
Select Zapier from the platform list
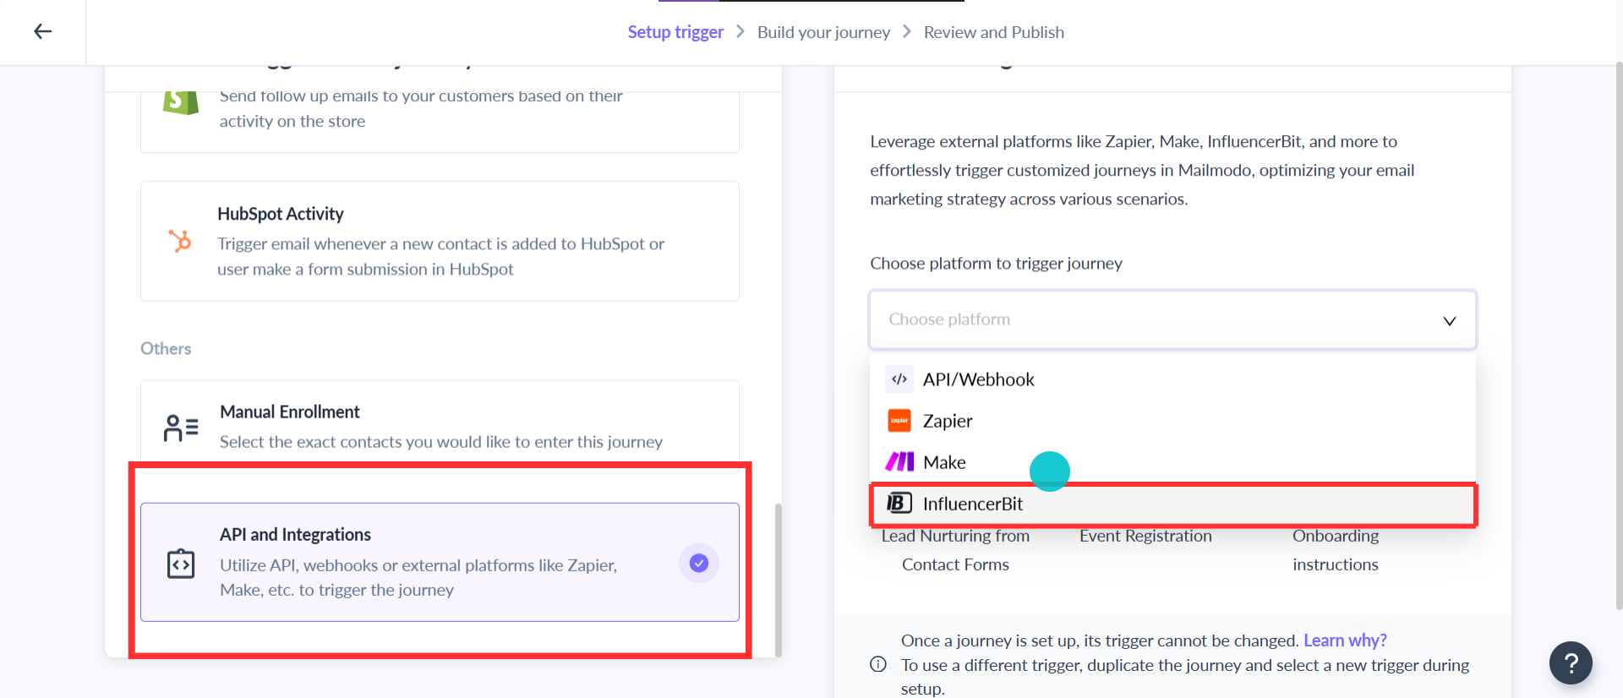(x=1172, y=421)
